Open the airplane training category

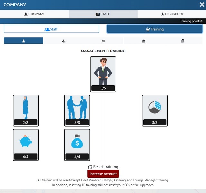coord(64,41)
